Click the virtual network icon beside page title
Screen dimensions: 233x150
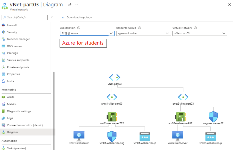pos(5,6)
